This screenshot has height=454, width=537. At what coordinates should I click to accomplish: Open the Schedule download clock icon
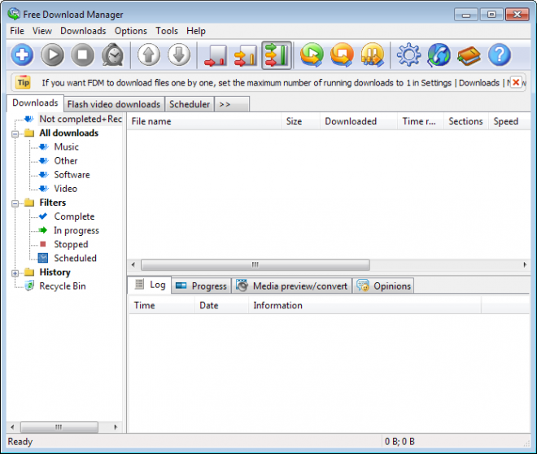coord(112,55)
